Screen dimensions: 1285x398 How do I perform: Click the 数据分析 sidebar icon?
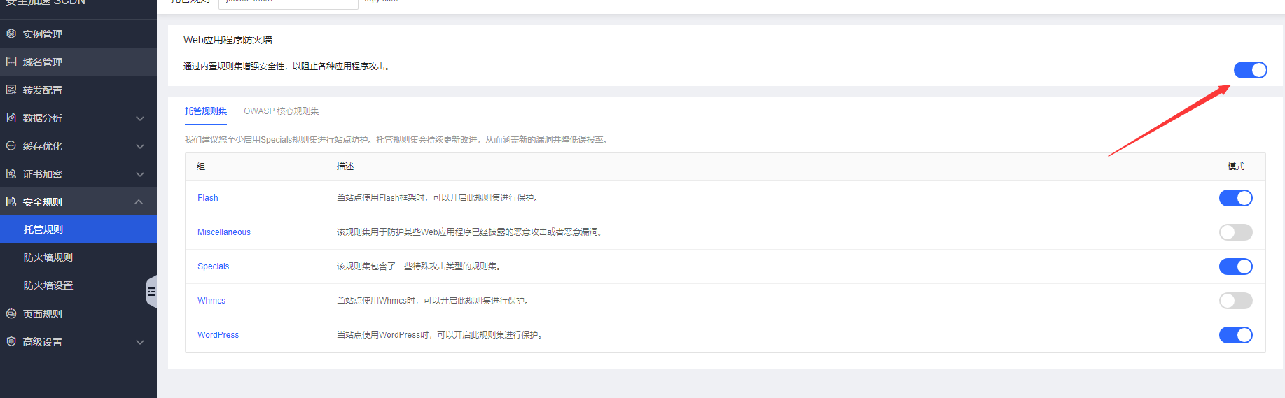(x=11, y=118)
